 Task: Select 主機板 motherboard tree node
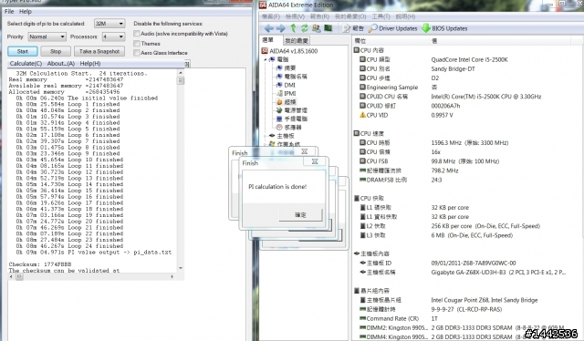282,136
